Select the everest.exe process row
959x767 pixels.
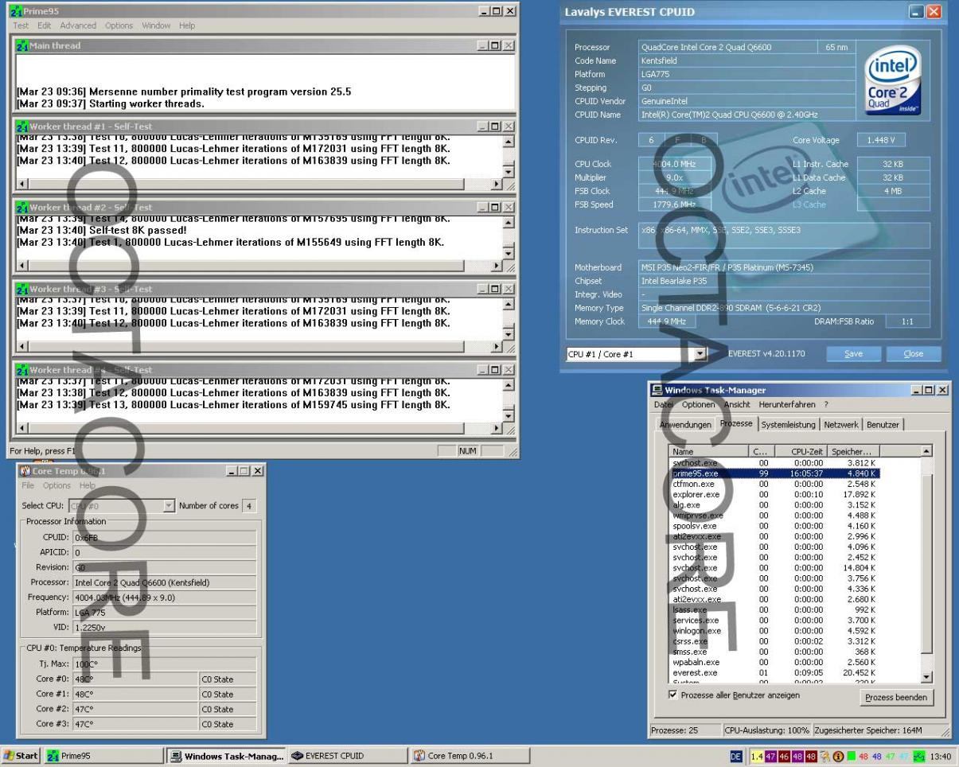click(774, 672)
